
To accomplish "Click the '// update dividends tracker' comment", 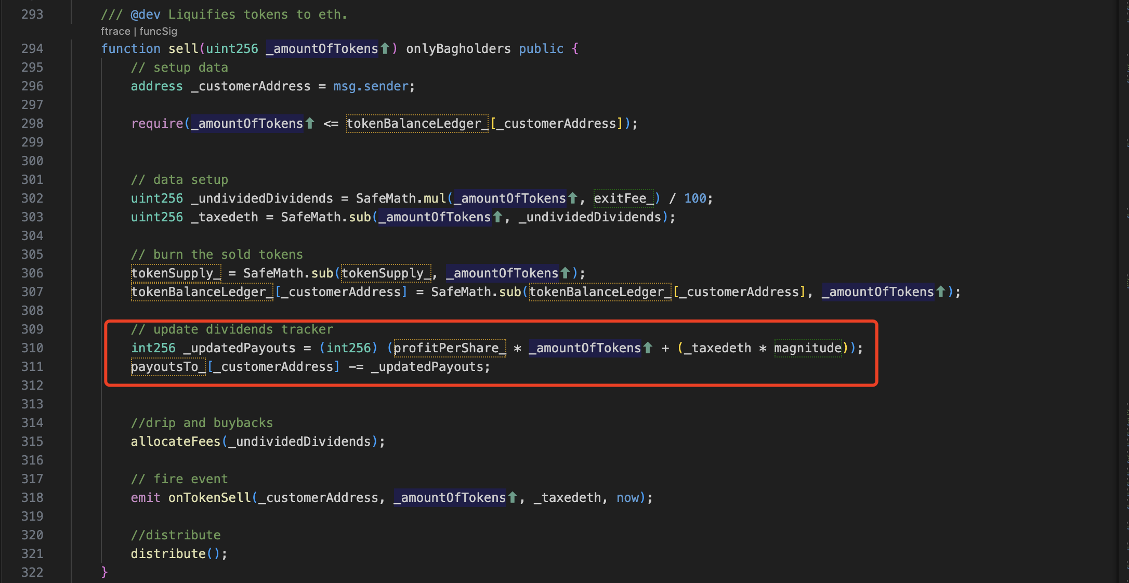I will [232, 329].
